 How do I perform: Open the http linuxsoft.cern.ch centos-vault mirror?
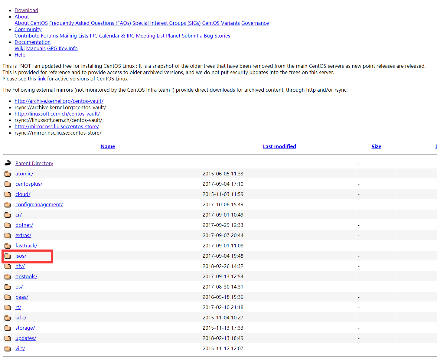pyautogui.click(x=57, y=114)
